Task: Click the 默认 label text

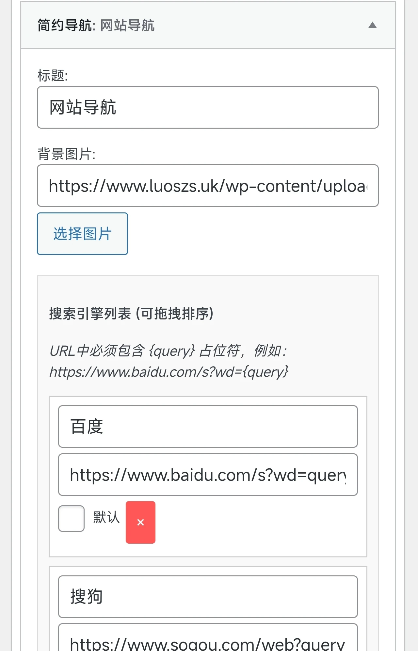Action: tap(106, 517)
